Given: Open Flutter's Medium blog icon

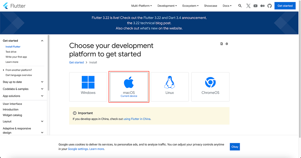Looking at the screenshot, I should (262, 5).
